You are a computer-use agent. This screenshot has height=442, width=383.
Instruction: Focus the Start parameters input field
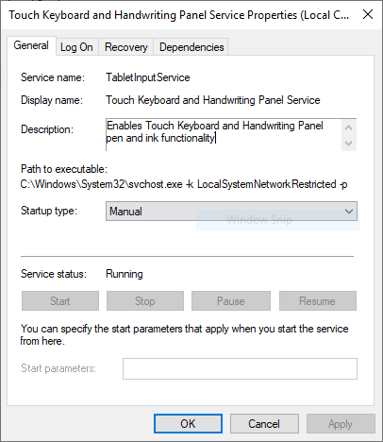(x=240, y=368)
